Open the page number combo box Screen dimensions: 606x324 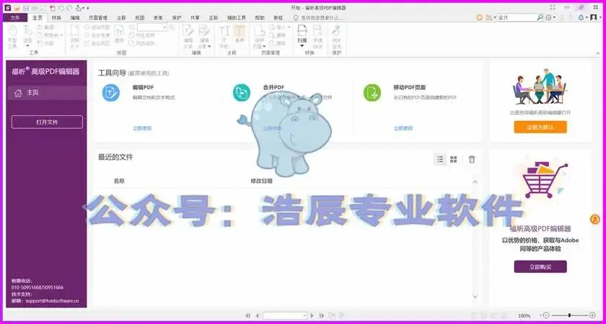(285, 315)
